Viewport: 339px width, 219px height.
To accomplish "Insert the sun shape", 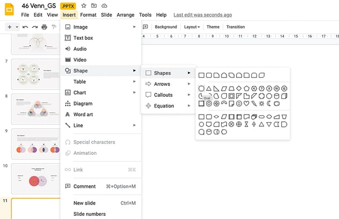I will (262, 103).
